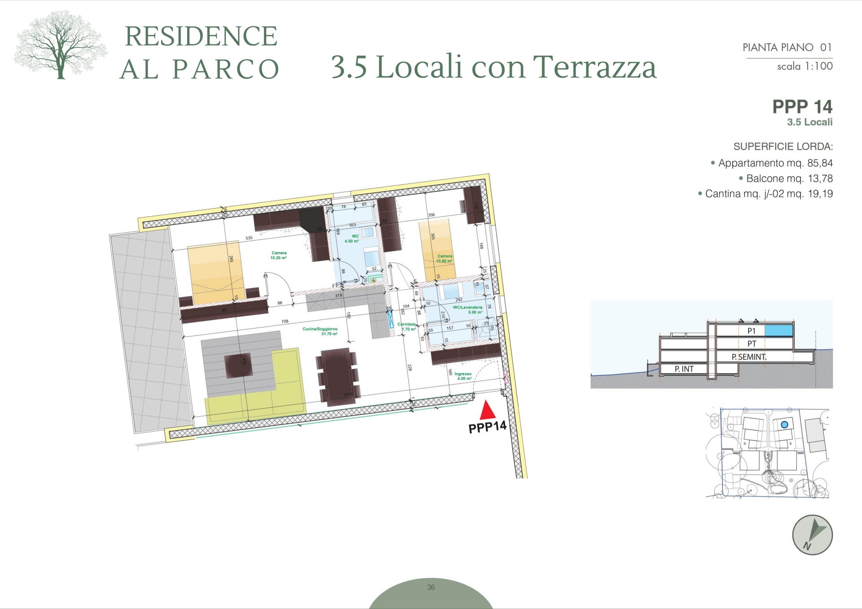Click the blue circle marker on site map
This screenshot has width=862, height=609.
coord(784,425)
